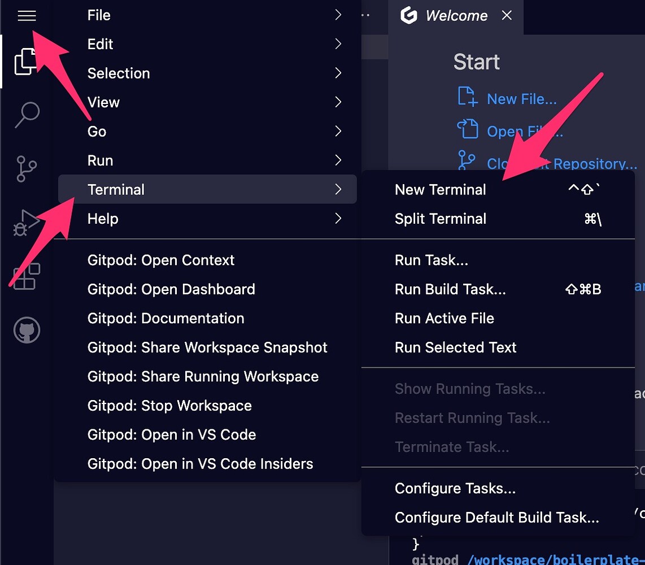Select Gitpod: Open Dashboard

[171, 289]
